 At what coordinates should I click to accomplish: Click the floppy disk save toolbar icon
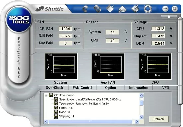pos(135,9)
